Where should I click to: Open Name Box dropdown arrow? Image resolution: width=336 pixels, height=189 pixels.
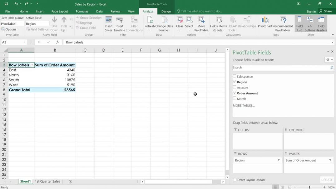click(24, 42)
